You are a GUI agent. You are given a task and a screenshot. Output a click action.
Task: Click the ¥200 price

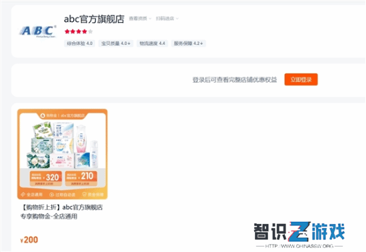click(x=29, y=240)
